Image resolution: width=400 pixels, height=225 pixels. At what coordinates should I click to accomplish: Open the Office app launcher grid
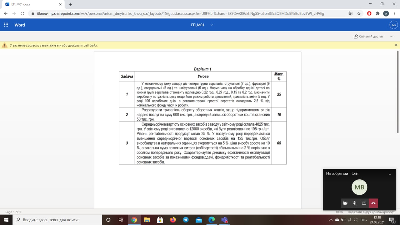(6, 25)
